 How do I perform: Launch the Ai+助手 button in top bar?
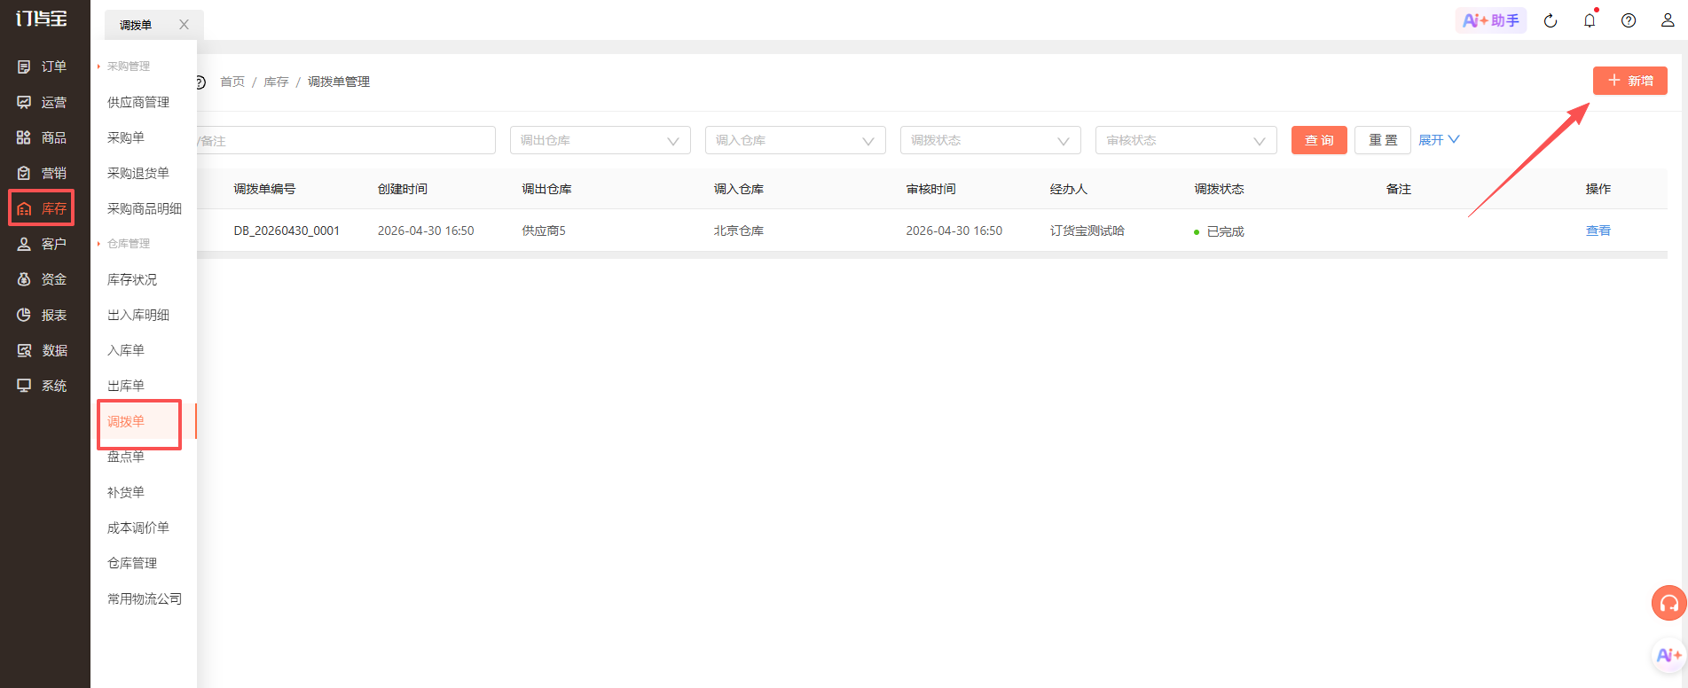(x=1491, y=20)
